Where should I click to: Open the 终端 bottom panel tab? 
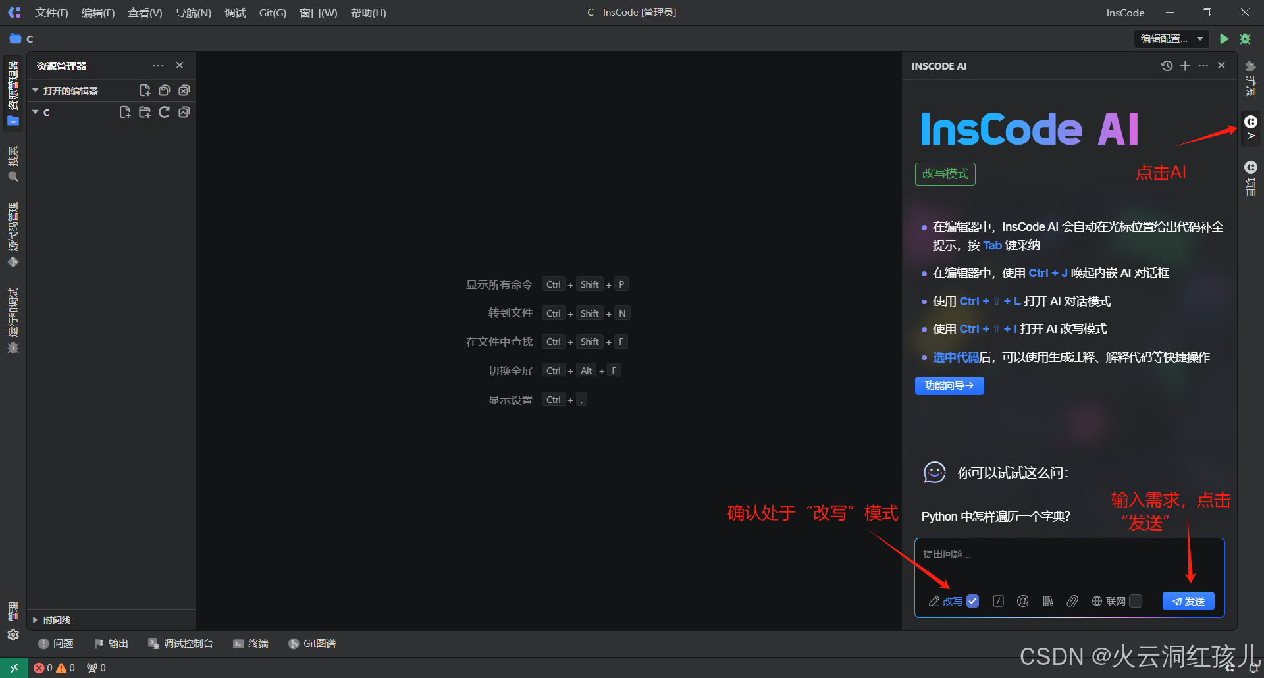251,644
